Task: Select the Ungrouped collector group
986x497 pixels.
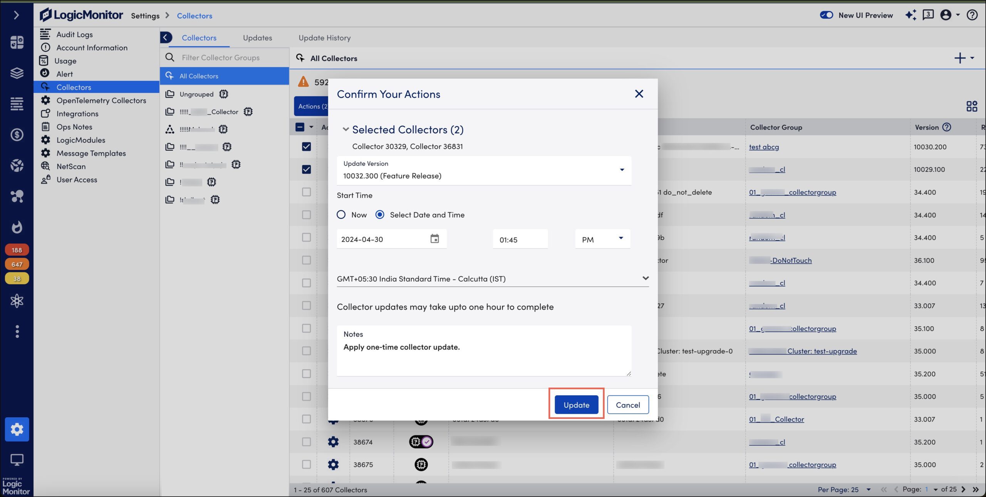Action: coord(196,94)
